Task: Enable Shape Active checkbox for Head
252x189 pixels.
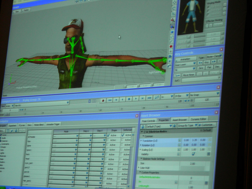Action: click(x=106, y=159)
